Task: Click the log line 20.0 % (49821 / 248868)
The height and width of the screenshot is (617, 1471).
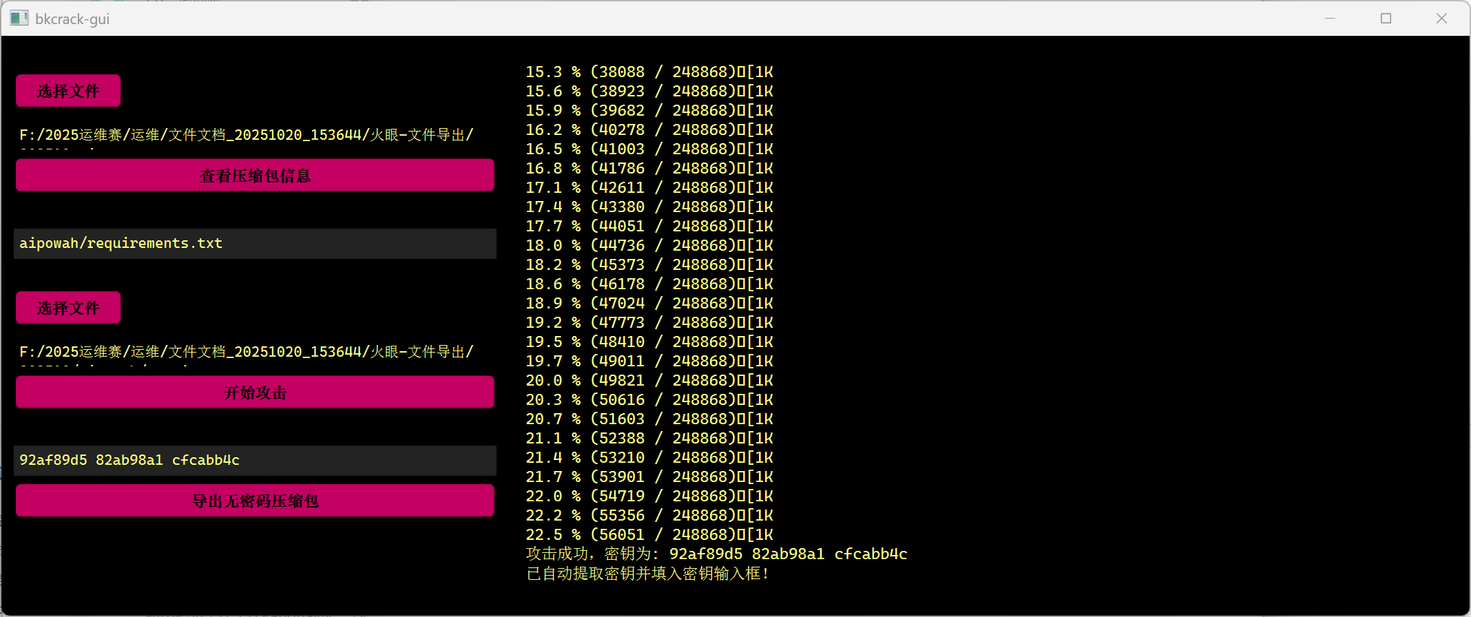Action: [x=649, y=381]
